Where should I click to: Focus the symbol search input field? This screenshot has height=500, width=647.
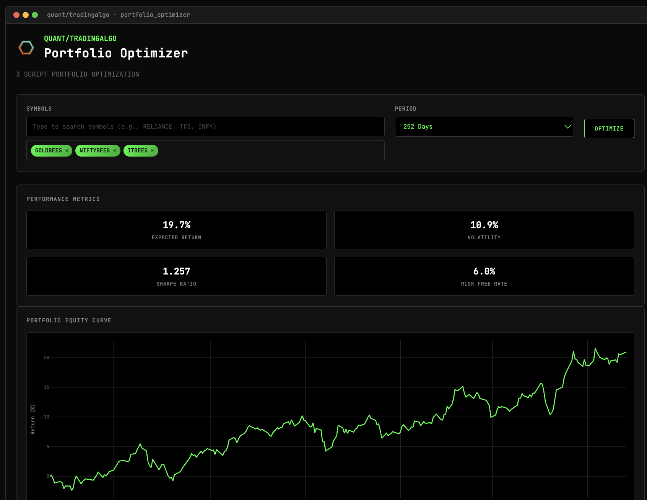[205, 127]
